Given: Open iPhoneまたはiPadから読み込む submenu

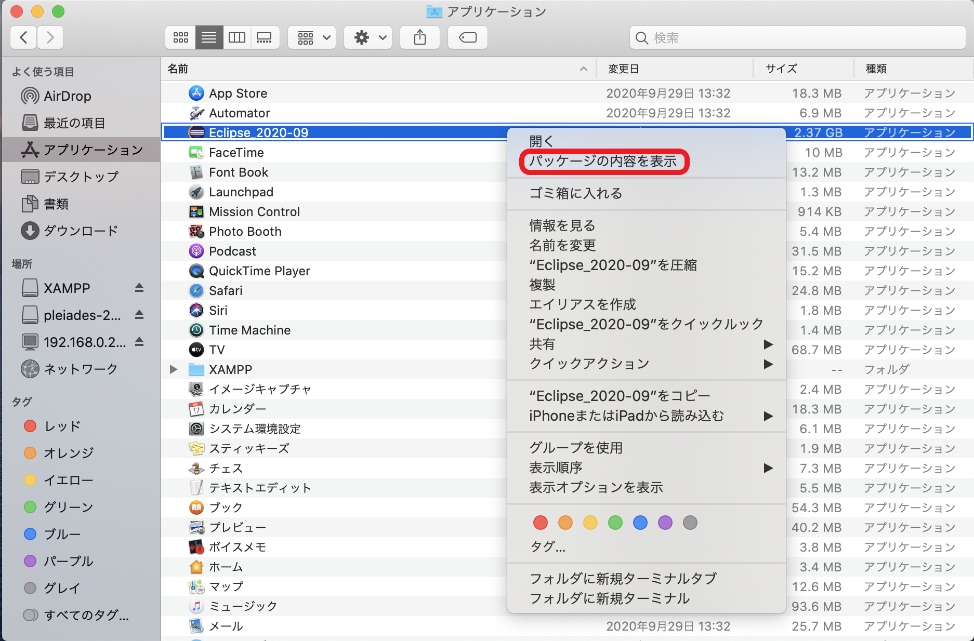Looking at the screenshot, I should (646, 416).
